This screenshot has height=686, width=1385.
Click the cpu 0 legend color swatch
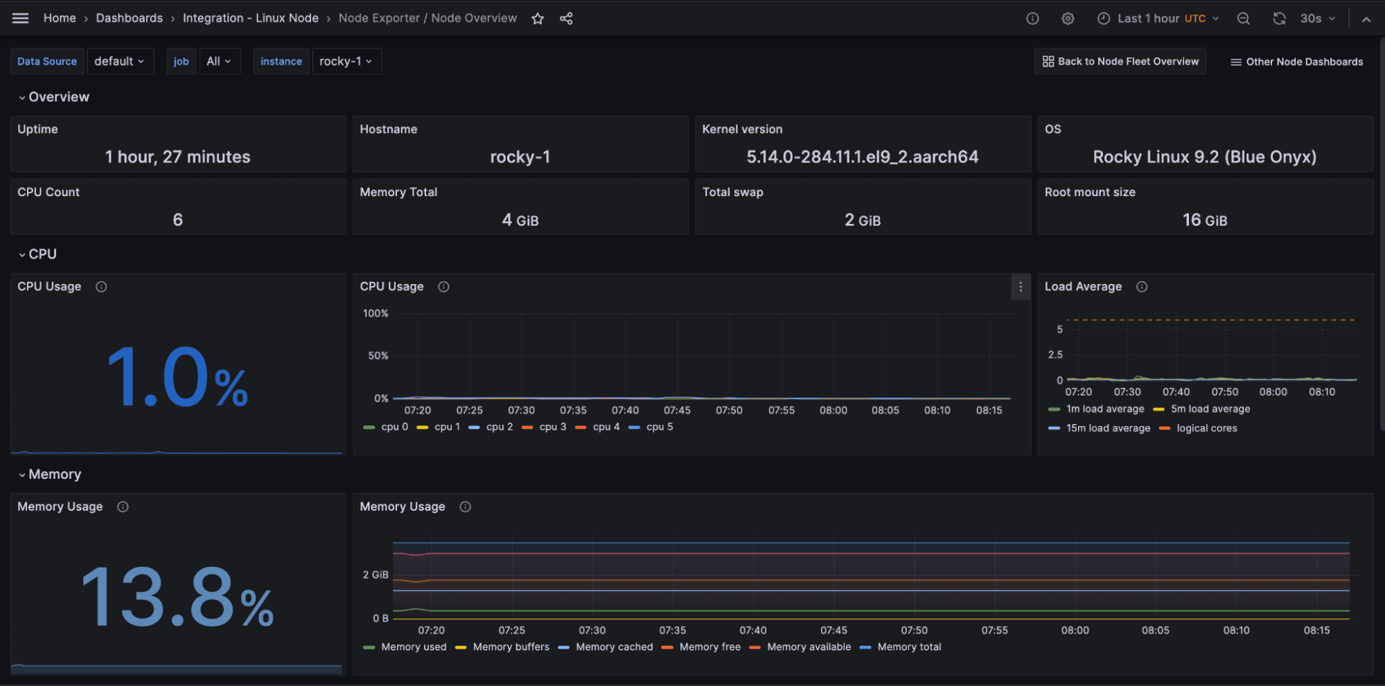[369, 427]
